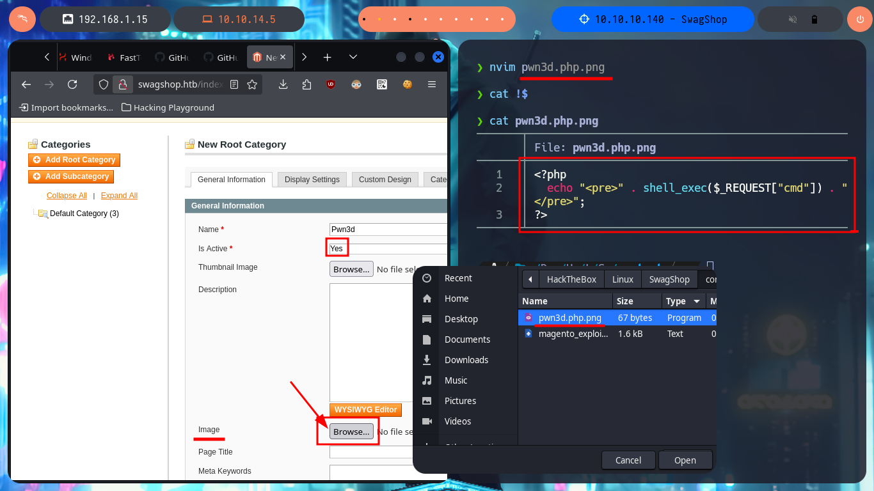The width and height of the screenshot is (874, 491).
Task: Click Open in the file dialog
Action: pos(685,460)
